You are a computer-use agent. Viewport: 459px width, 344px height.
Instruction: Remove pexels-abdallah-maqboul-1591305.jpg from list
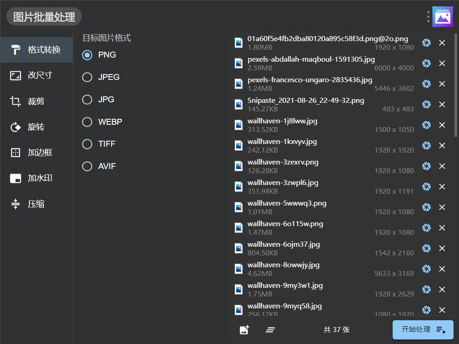click(x=442, y=64)
